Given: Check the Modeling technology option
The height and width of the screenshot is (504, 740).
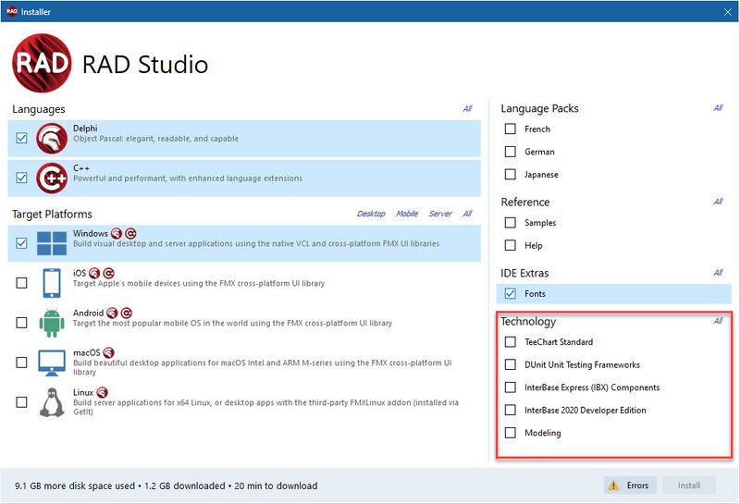Looking at the screenshot, I should coord(511,433).
